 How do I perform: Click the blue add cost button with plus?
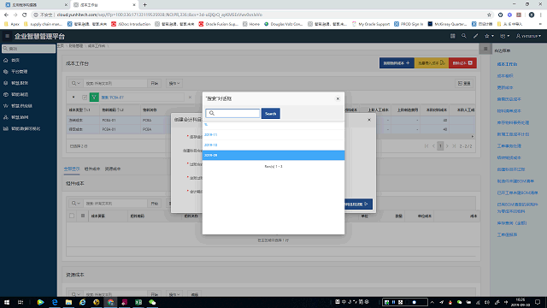click(397, 62)
